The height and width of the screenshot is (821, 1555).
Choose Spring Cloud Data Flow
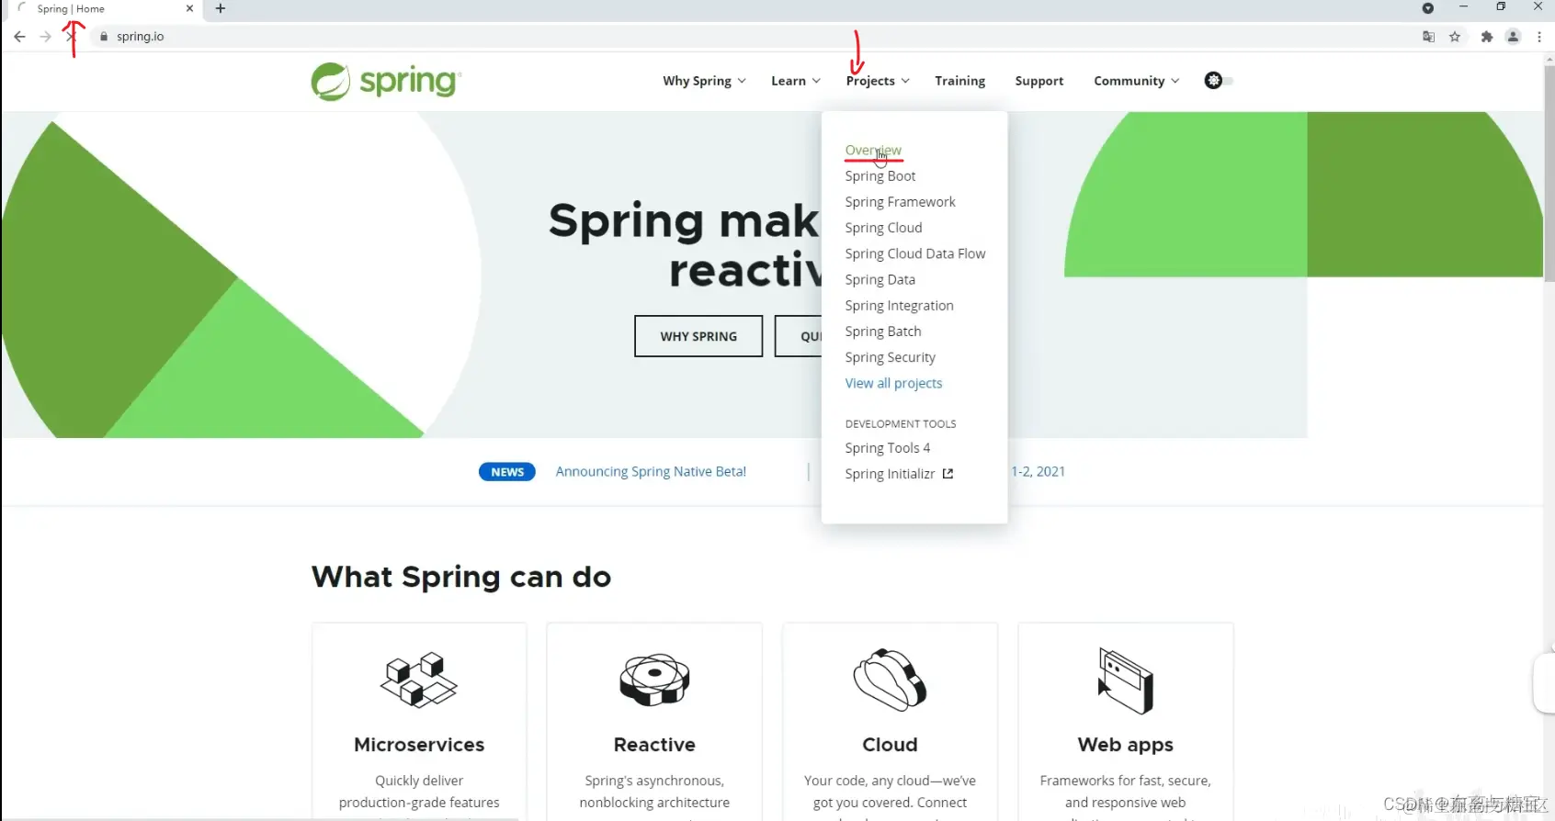pyautogui.click(x=915, y=253)
